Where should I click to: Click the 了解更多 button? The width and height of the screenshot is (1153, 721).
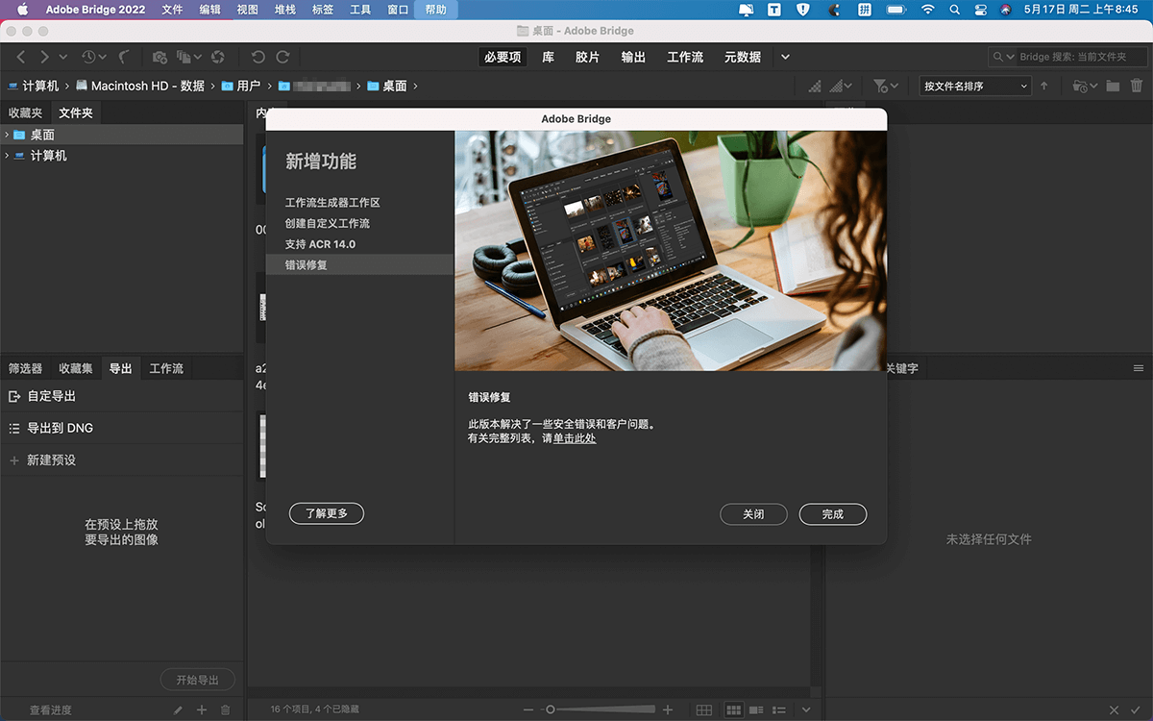[327, 514]
